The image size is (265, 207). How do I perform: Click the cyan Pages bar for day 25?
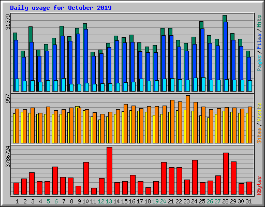click(203, 84)
